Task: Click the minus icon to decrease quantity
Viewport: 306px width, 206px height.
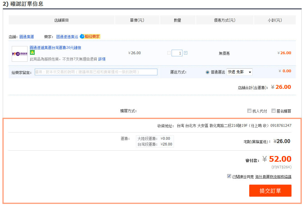Action: pos(169,53)
